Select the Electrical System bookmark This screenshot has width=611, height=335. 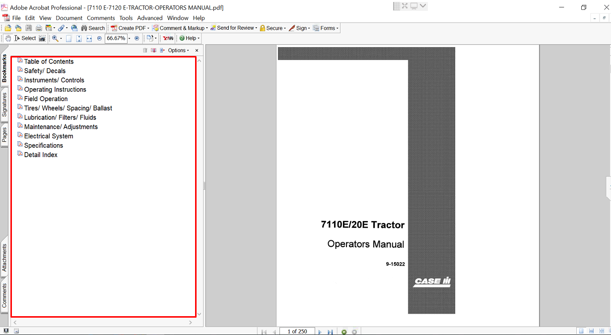pyautogui.click(x=48, y=136)
